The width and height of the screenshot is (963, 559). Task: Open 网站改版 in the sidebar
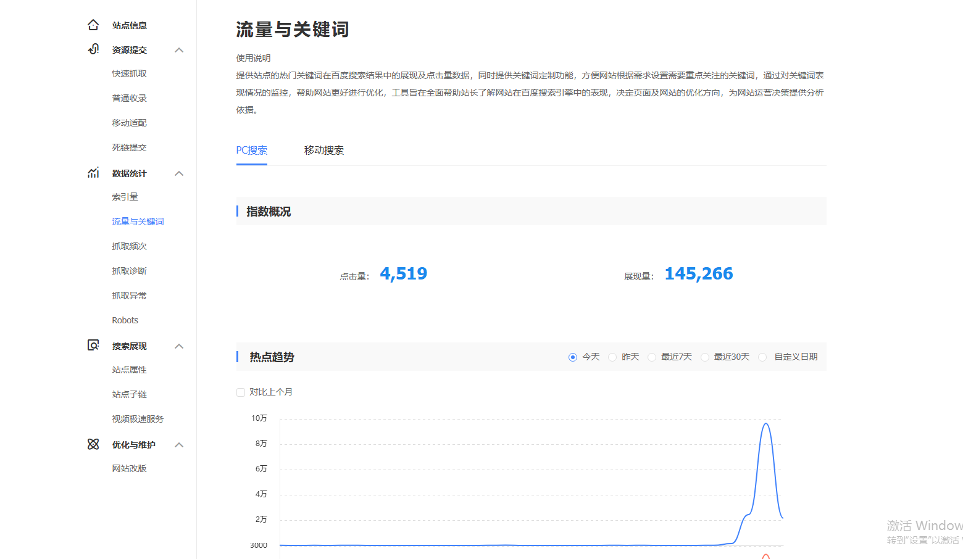coord(130,468)
